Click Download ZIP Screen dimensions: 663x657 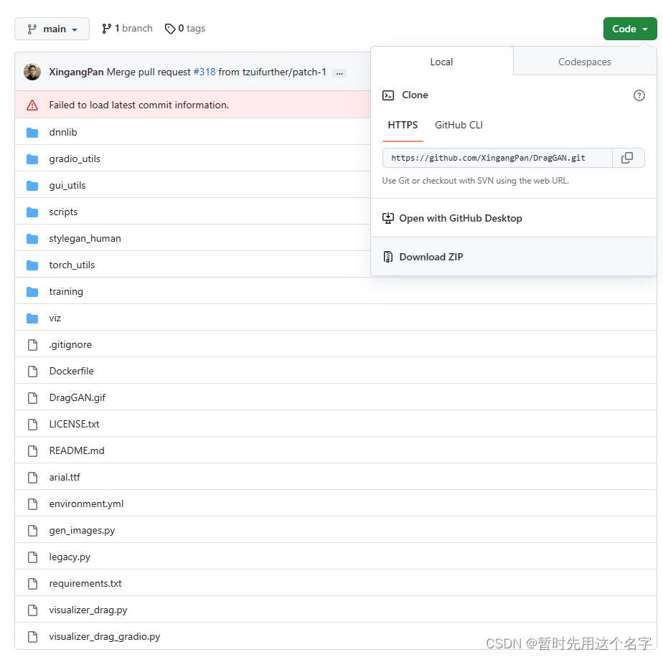(x=513, y=257)
